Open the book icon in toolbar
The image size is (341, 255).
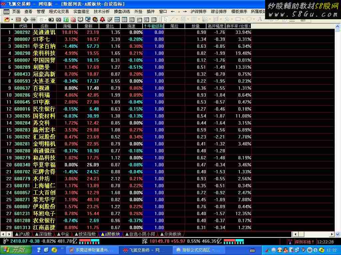click(x=81, y=20)
